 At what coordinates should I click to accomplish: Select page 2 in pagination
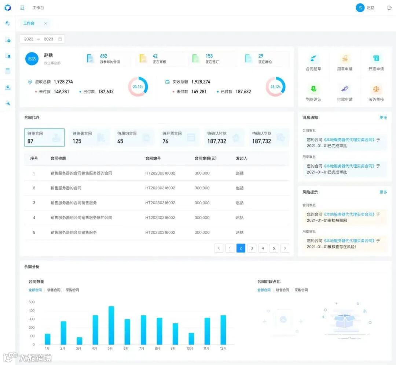coord(241,248)
